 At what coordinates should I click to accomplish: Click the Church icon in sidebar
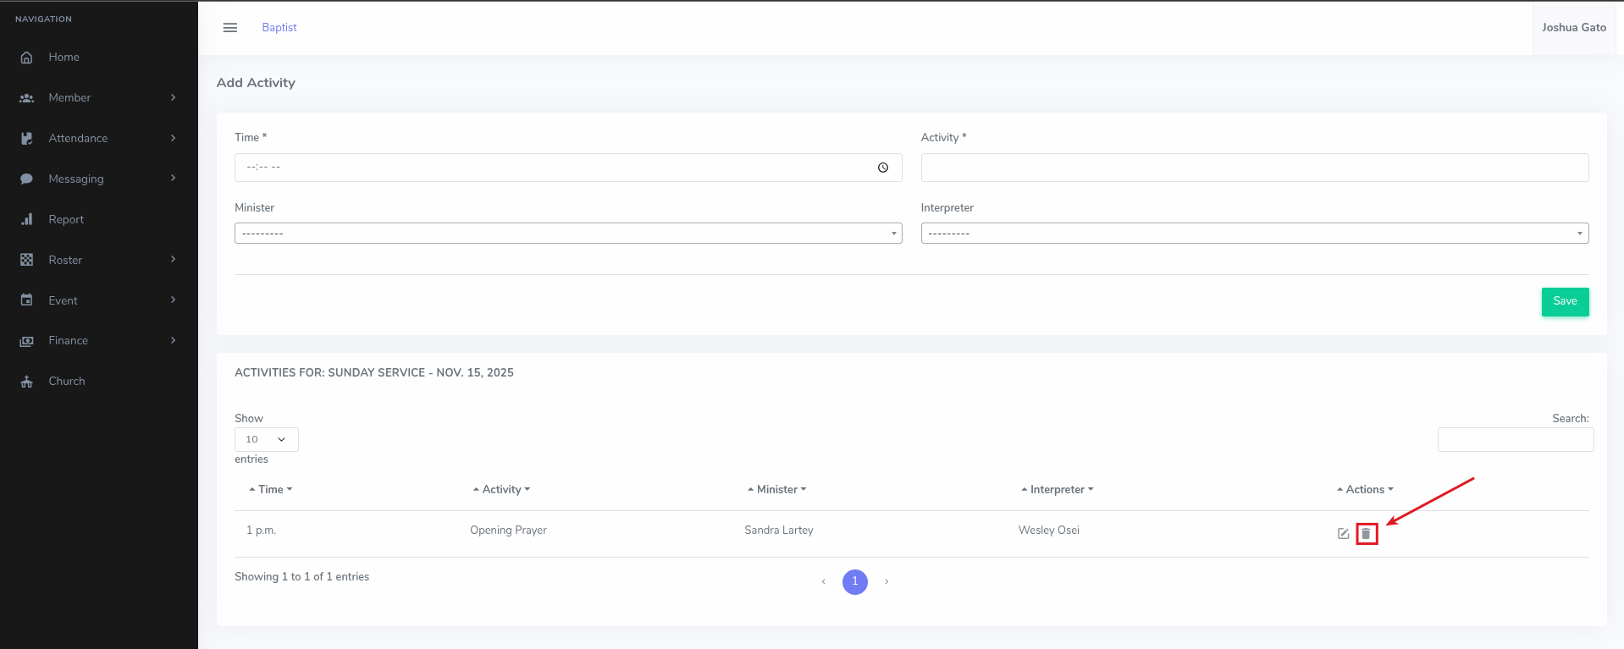[27, 382]
